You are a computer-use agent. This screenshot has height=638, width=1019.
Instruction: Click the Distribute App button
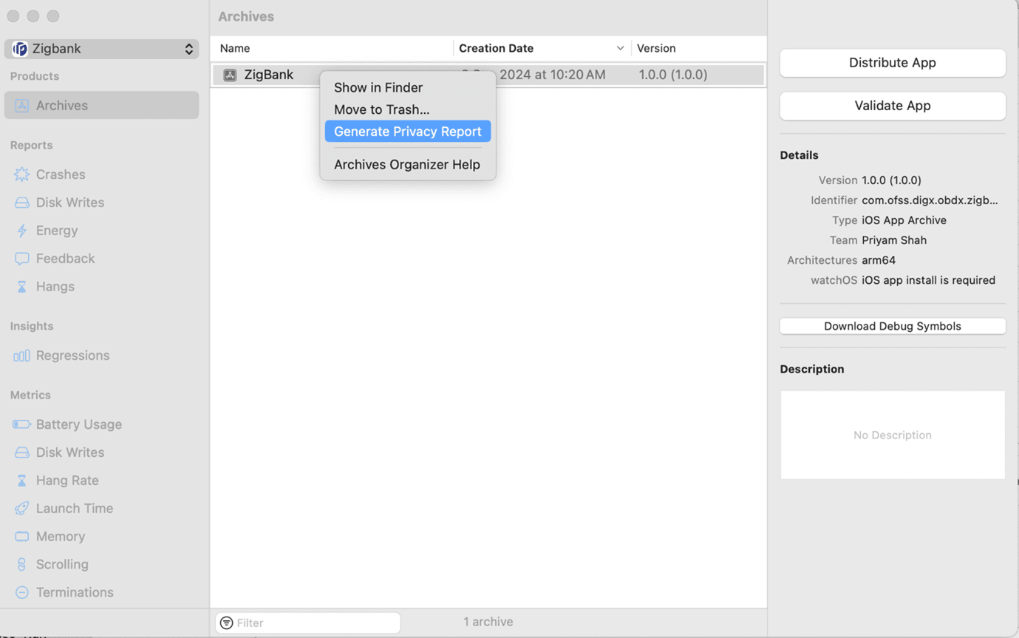(x=893, y=63)
